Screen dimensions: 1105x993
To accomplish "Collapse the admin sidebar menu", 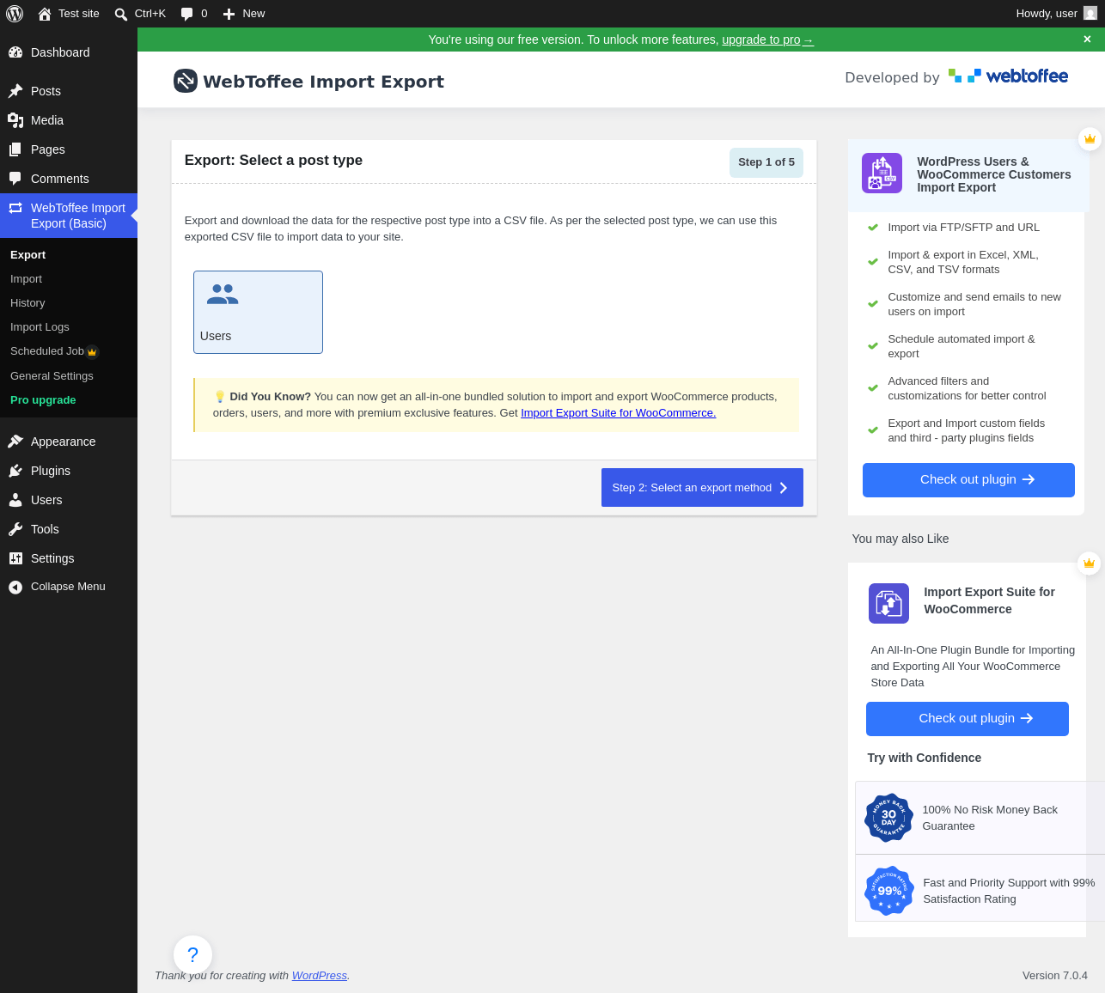I will pyautogui.click(x=69, y=587).
